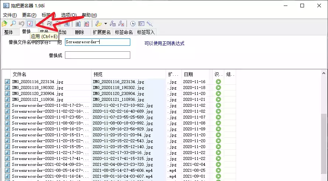
Task: Click the 识.. column header
Action: 218,74
